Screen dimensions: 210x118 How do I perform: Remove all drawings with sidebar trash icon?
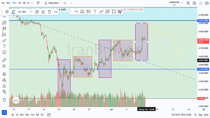[x=4, y=100]
